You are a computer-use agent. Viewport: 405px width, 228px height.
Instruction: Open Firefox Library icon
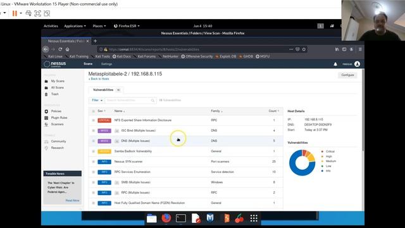[x=337, y=49]
